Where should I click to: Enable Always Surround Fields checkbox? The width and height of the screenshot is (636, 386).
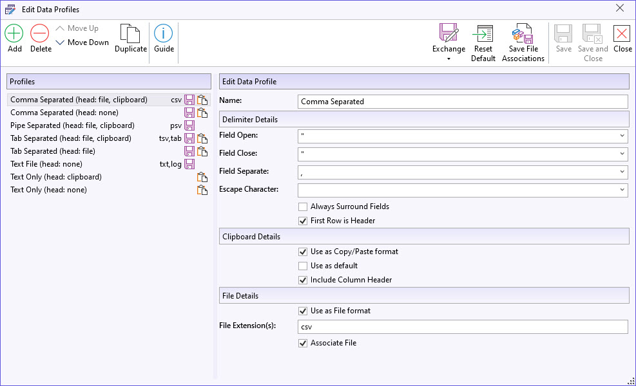pyautogui.click(x=303, y=207)
